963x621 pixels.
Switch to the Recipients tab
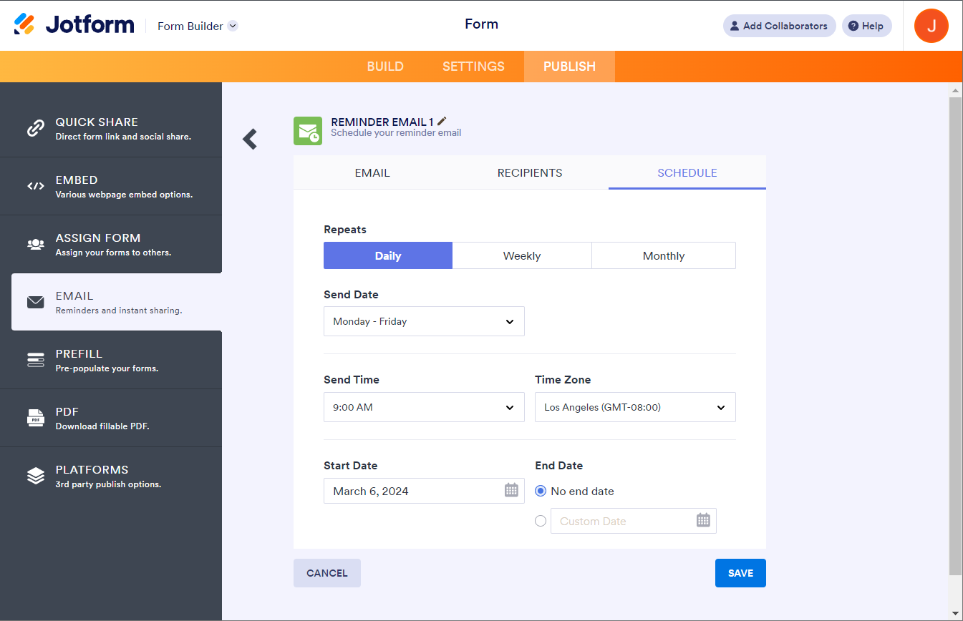pyautogui.click(x=530, y=172)
